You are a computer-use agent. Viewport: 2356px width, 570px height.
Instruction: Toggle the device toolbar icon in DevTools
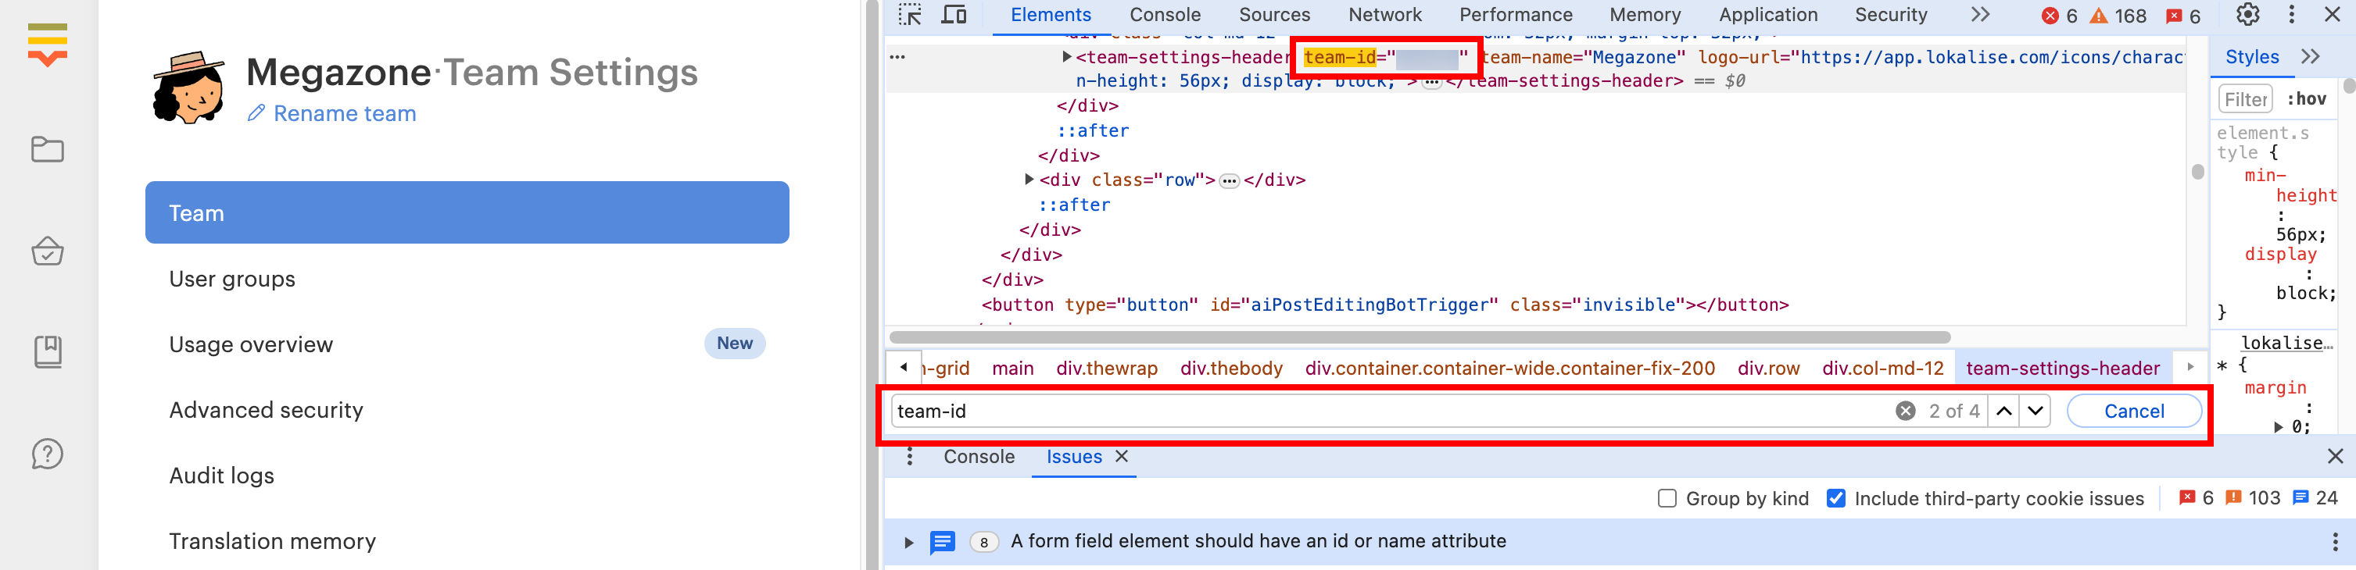(x=954, y=15)
